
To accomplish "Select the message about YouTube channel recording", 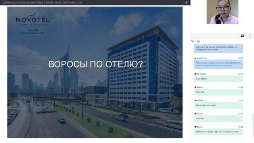I will (218, 48).
